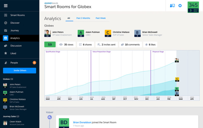This screenshot has width=203, height=128.
Task: Click the People sidebar icon
Action: 6,63
